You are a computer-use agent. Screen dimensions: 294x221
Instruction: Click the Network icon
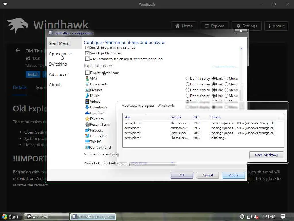pyautogui.click(x=87, y=130)
